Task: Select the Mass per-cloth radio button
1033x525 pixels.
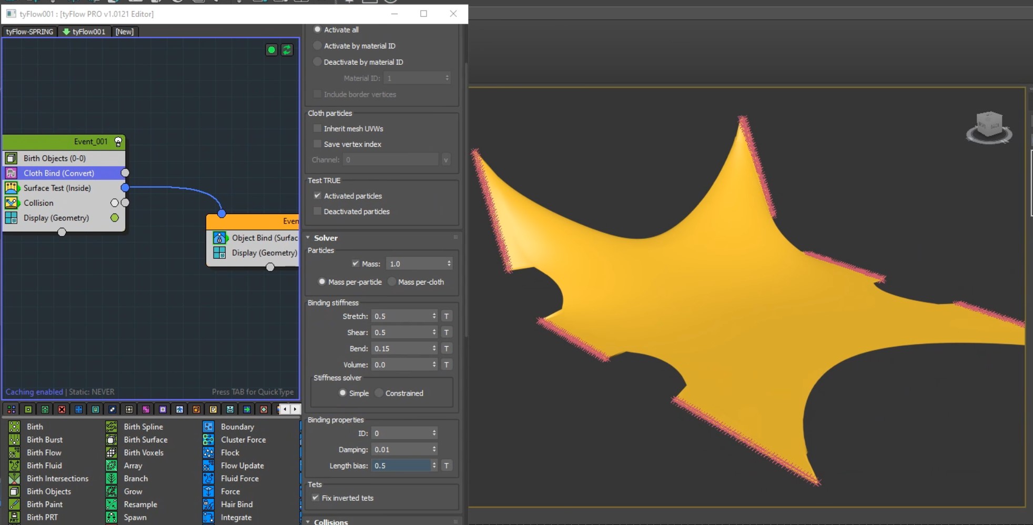Action: (x=392, y=282)
